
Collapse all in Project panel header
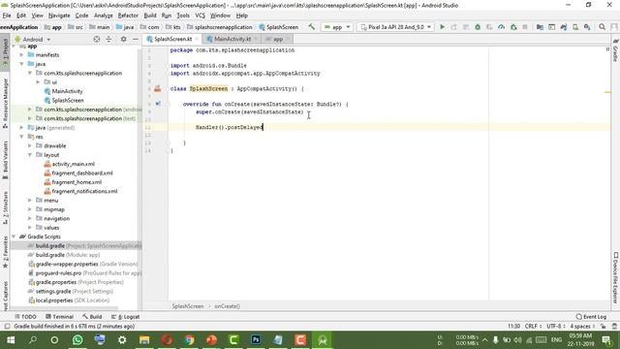108,39
